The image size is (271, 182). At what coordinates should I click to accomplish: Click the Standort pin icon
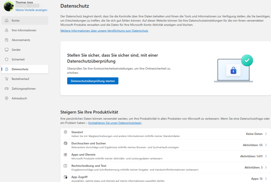65,132
